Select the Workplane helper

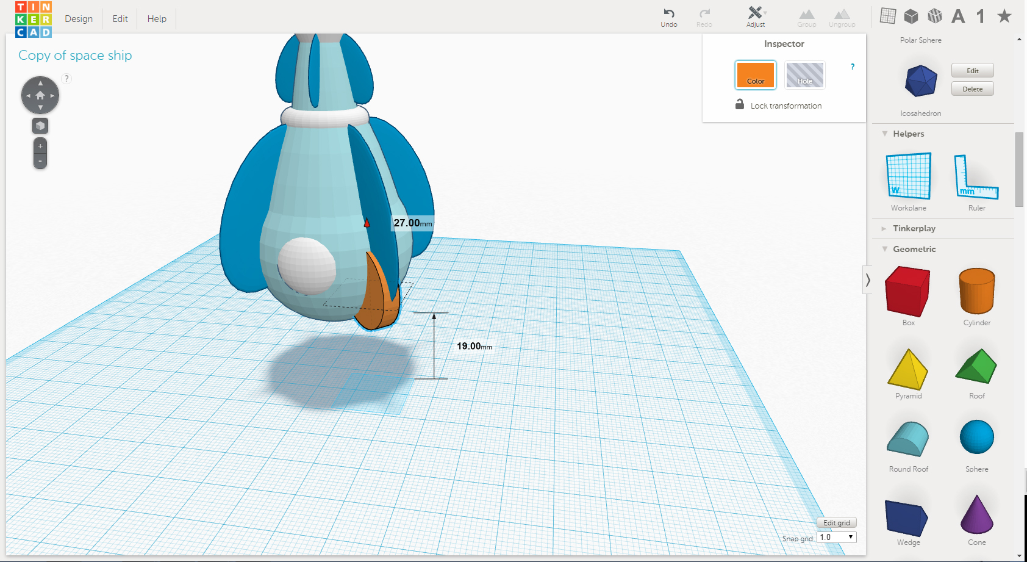point(909,176)
